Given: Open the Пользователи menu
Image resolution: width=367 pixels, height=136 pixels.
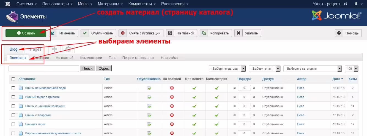Looking at the screenshot, I should point(57,4).
